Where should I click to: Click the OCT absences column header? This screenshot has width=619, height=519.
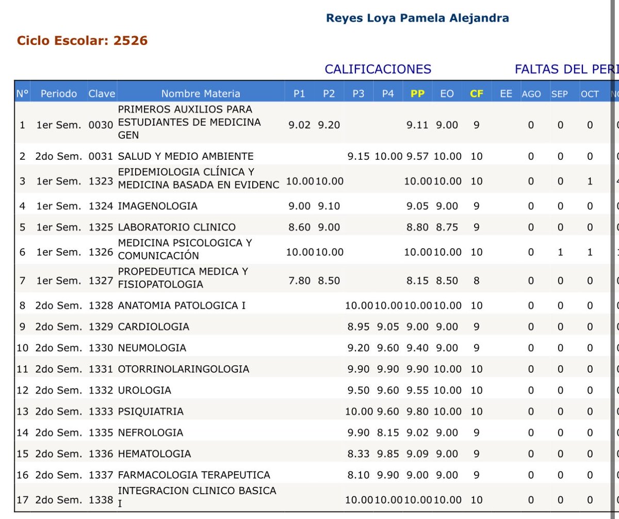(590, 94)
